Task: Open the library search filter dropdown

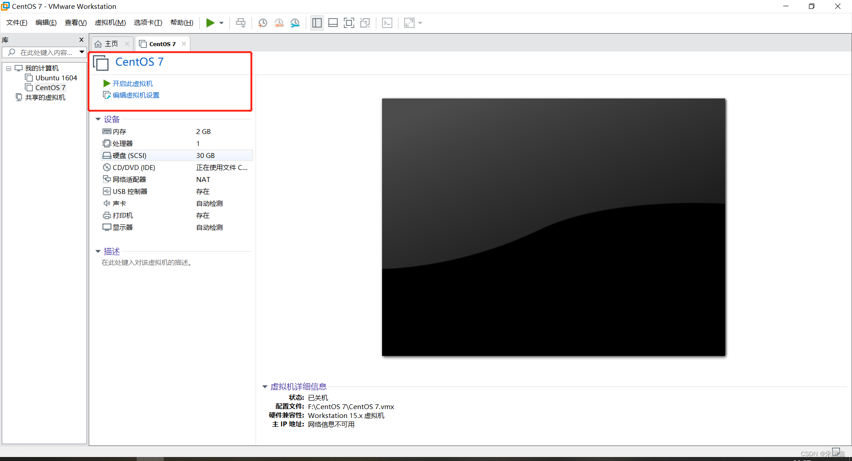Action: coord(82,52)
